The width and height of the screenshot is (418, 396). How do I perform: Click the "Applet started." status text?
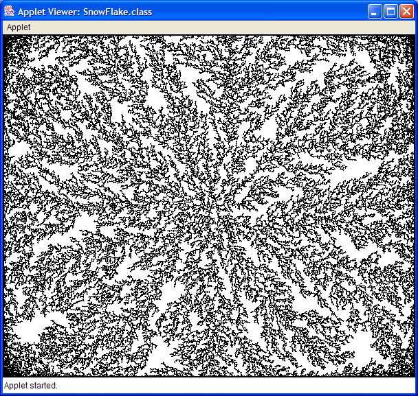pyautogui.click(x=31, y=385)
